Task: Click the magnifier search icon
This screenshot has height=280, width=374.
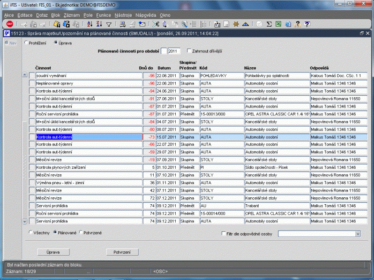Action: pyautogui.click(x=184, y=24)
